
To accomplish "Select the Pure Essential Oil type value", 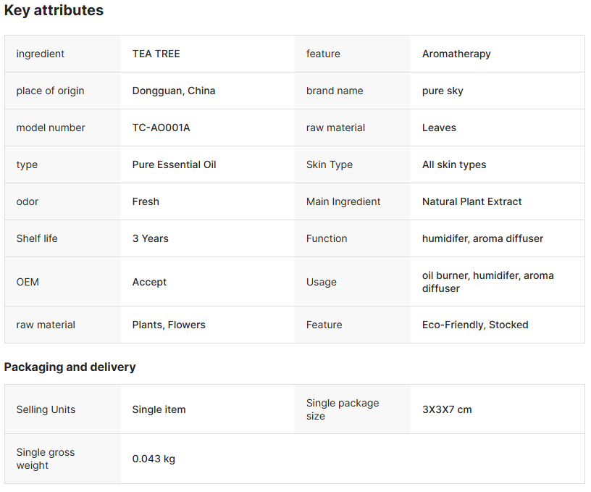I will pyautogui.click(x=174, y=164).
